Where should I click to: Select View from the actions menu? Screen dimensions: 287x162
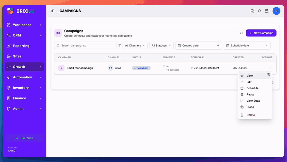coord(255,76)
